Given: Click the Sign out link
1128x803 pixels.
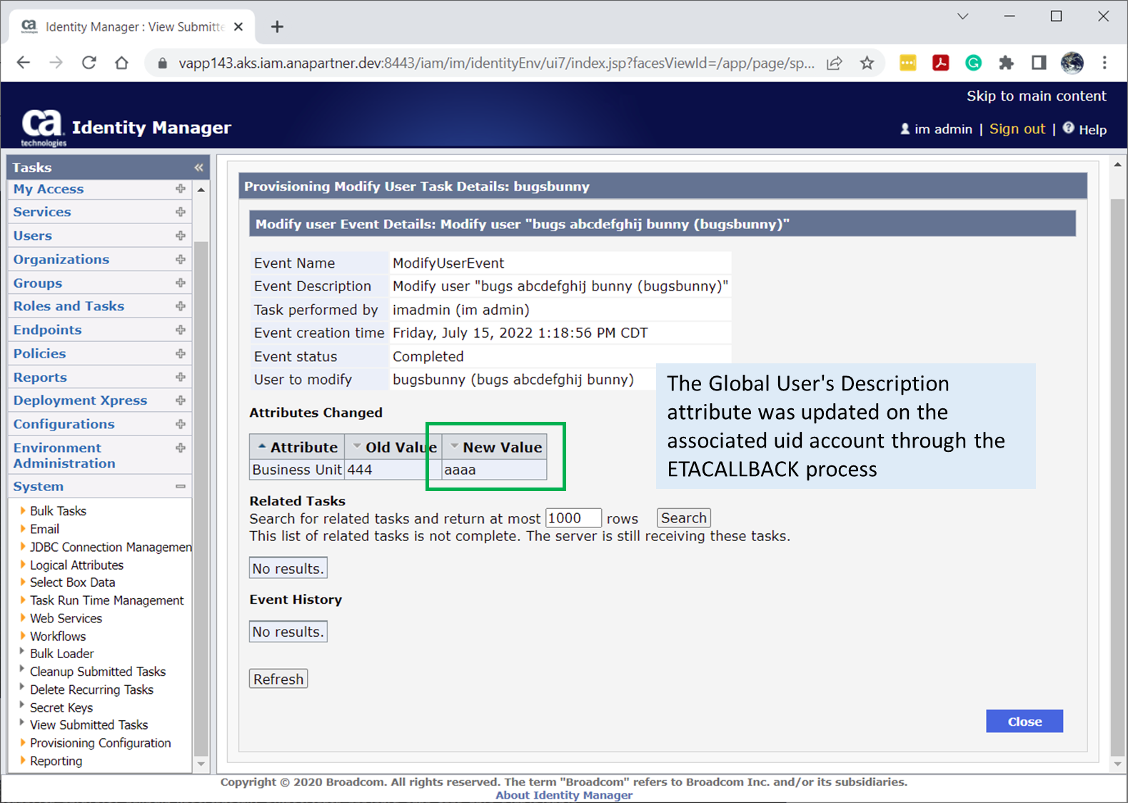Looking at the screenshot, I should click(x=1017, y=129).
